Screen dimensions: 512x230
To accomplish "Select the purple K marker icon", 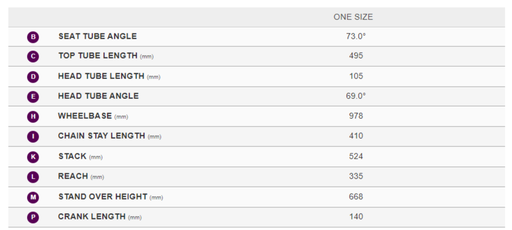I will 33,157.
